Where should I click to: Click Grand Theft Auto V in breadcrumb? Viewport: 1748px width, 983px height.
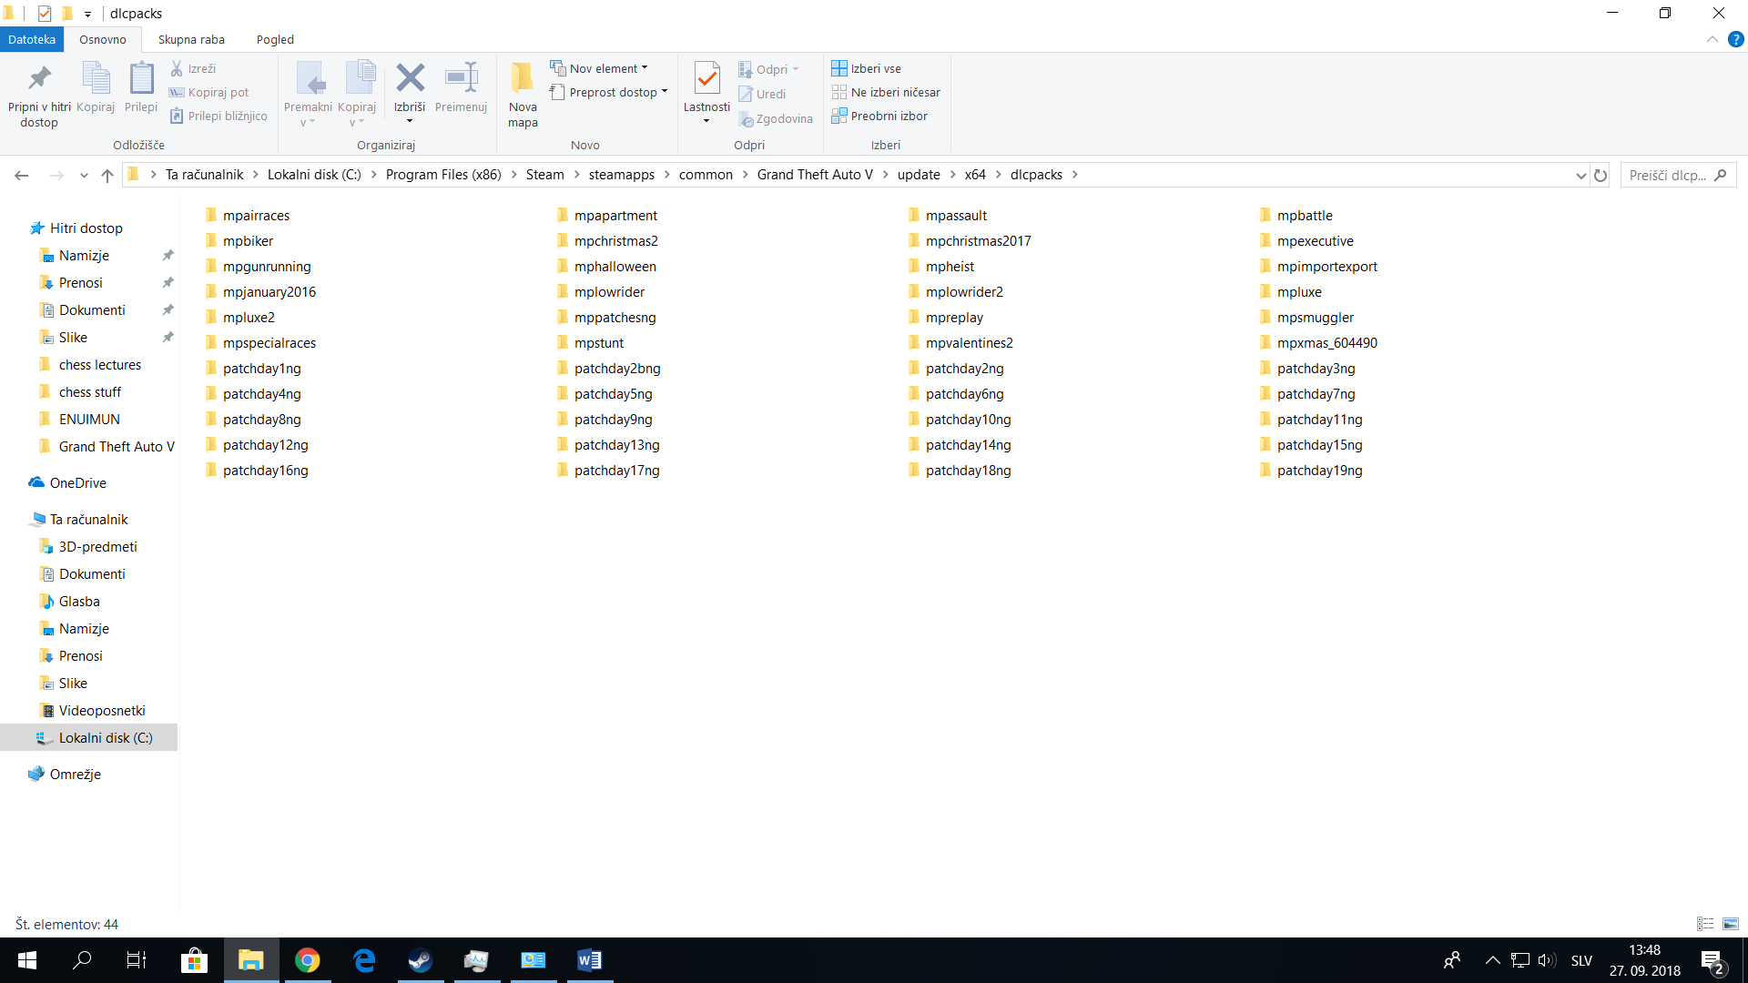(x=815, y=175)
